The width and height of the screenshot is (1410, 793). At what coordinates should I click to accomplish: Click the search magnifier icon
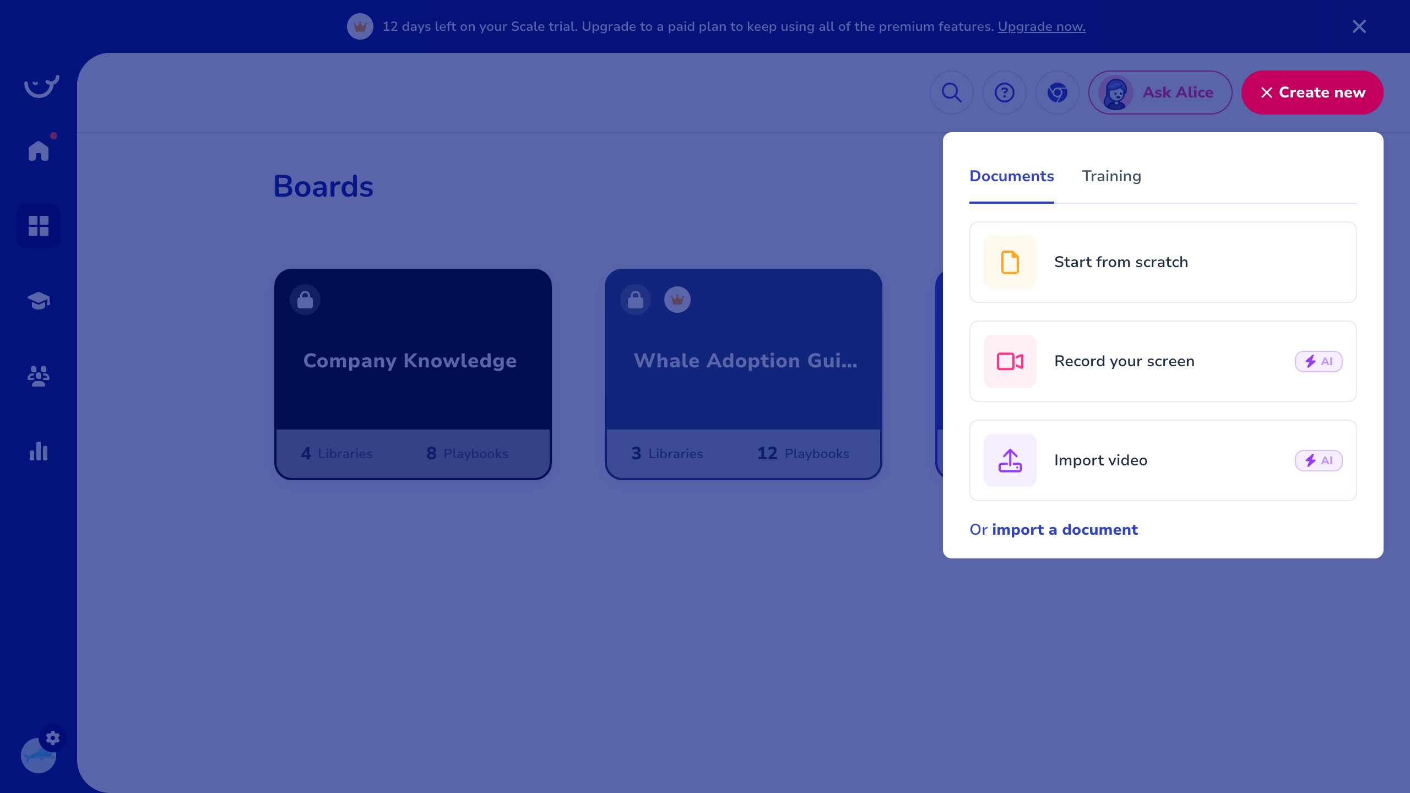(x=951, y=93)
